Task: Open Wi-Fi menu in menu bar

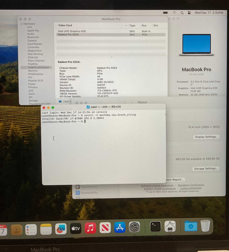Action: [174, 13]
